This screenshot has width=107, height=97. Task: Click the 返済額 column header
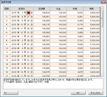[42, 9]
